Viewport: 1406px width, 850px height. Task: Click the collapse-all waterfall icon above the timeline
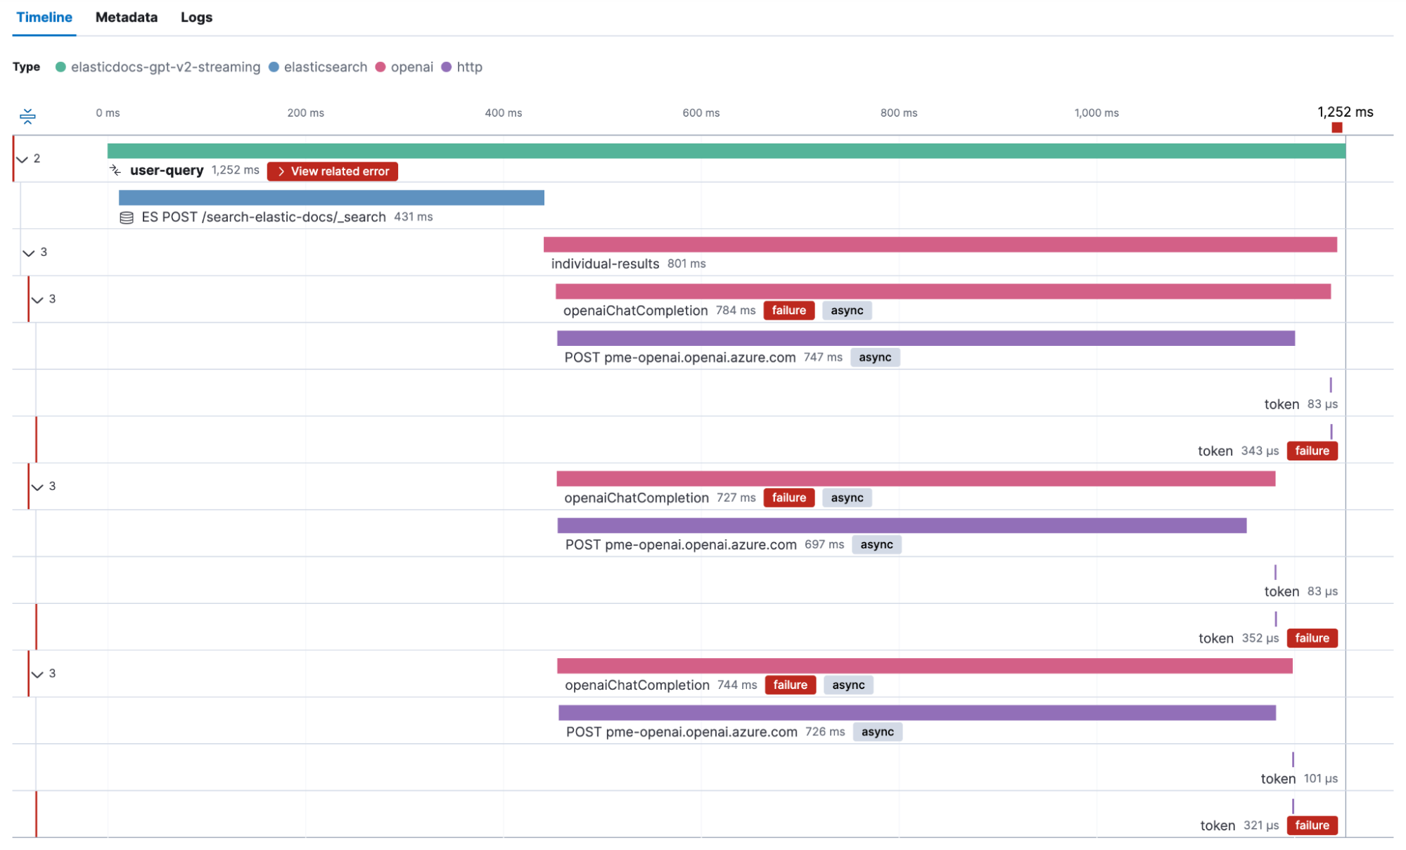click(x=28, y=117)
